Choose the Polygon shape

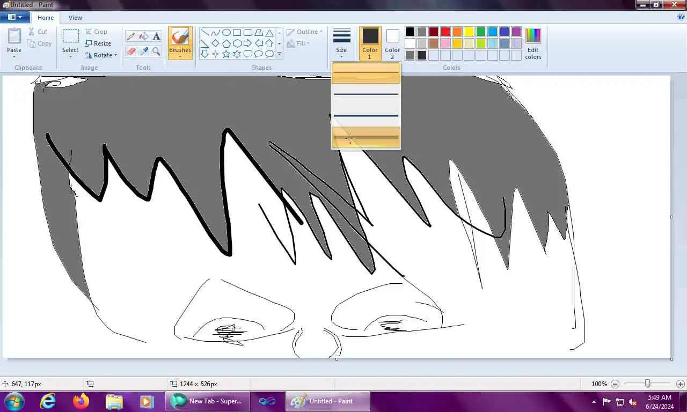tap(258, 33)
